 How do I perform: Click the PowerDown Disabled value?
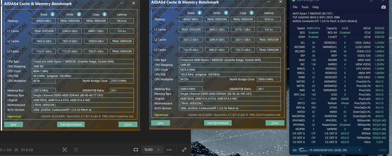click(x=345, y=125)
